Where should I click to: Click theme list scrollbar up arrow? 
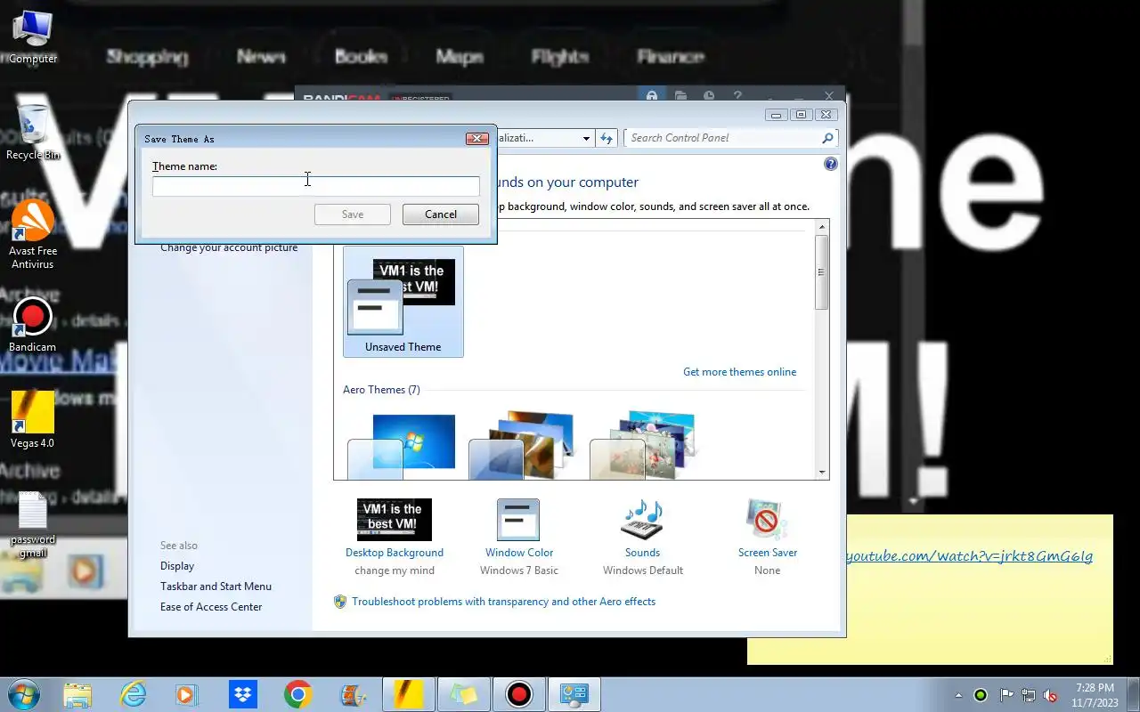tap(822, 227)
